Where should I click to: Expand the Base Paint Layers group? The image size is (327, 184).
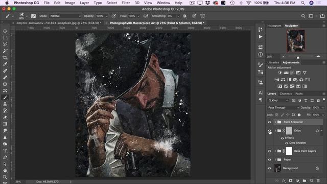pyautogui.click(x=275, y=151)
